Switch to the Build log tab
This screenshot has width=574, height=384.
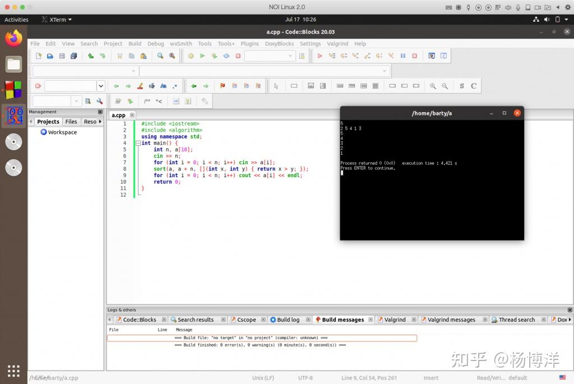point(285,320)
